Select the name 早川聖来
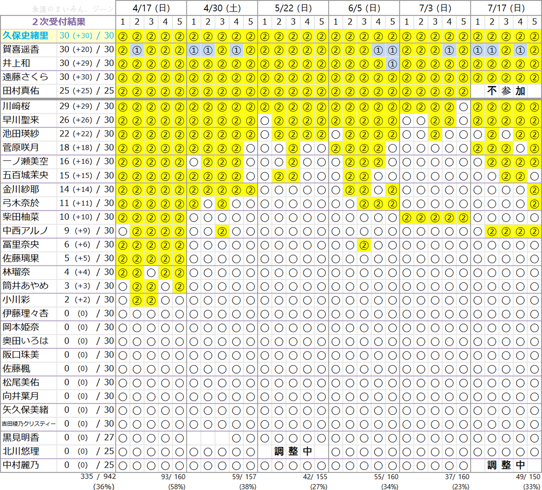 21,120
